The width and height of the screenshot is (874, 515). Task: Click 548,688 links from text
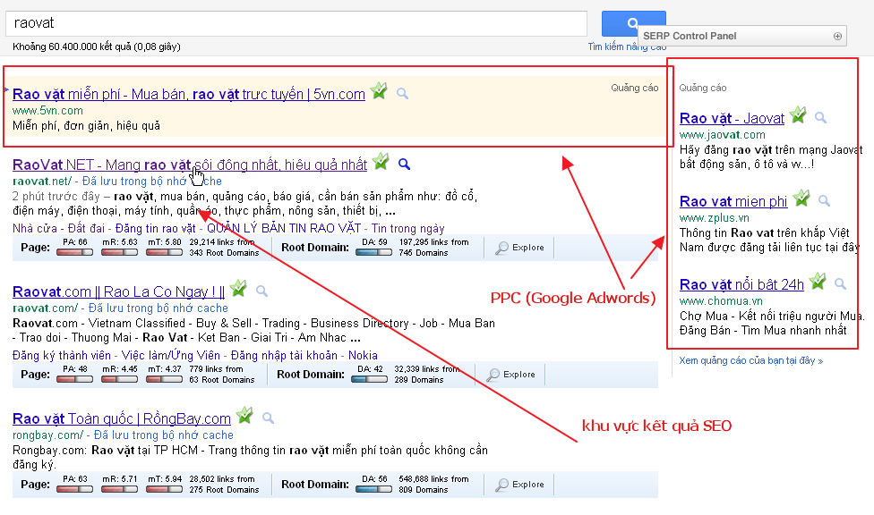click(433, 479)
